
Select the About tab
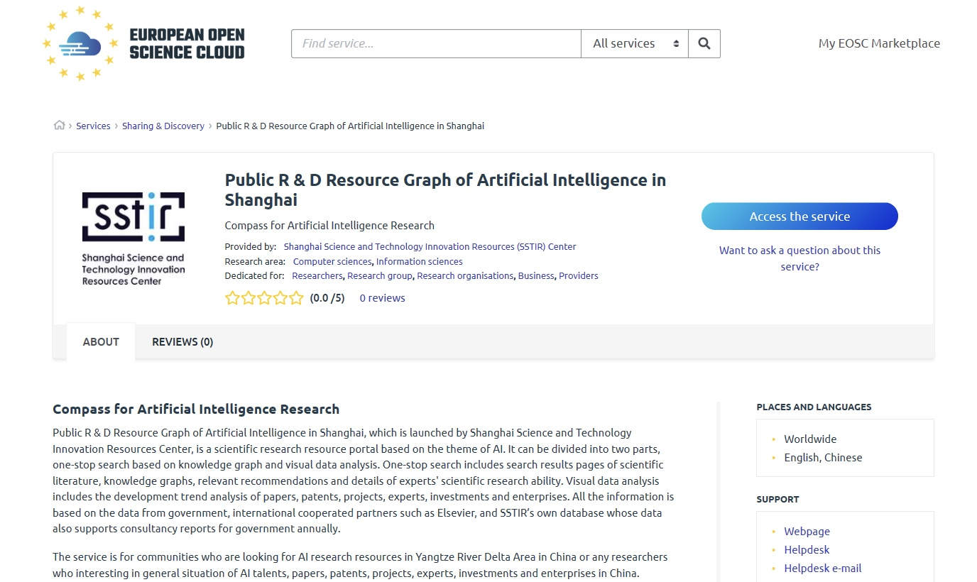click(x=101, y=342)
